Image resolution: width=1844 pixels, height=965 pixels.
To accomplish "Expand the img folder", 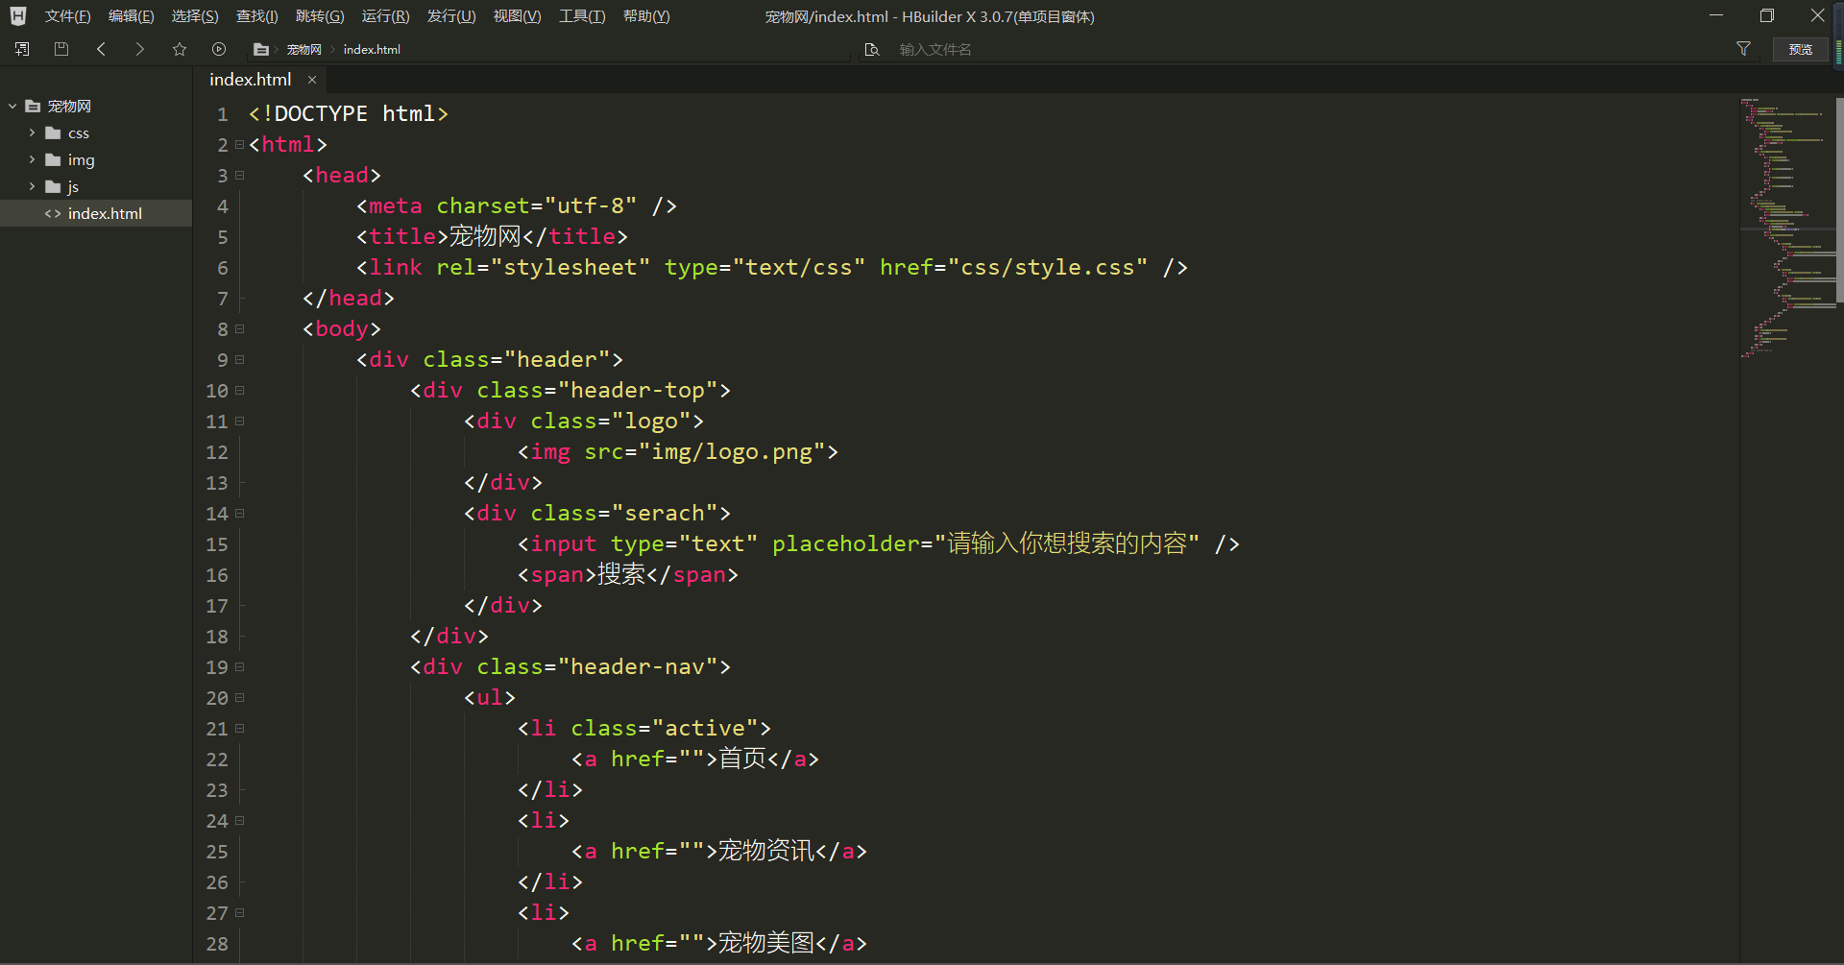I will click(x=32, y=159).
